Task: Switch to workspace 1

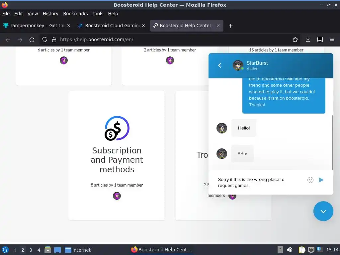Action: coord(15,250)
